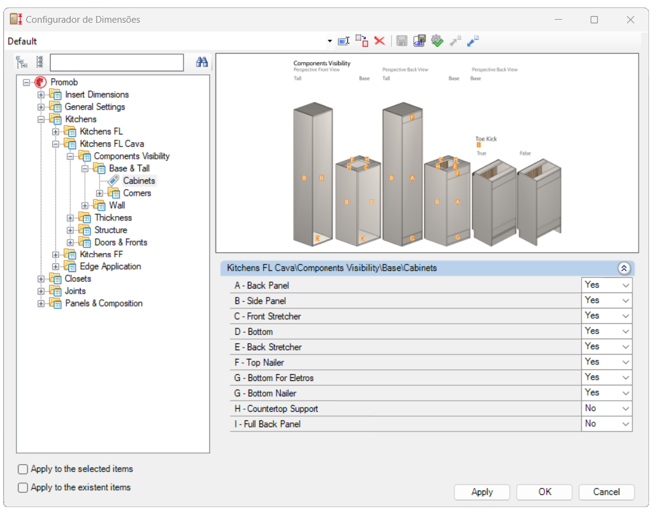Click the gray export arrow icon
This screenshot has height=517, width=662.
click(455, 41)
